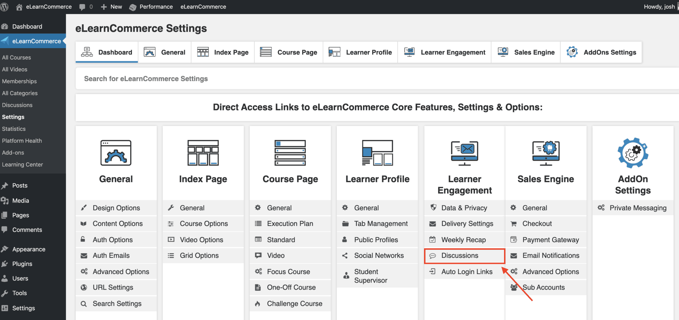Image resolution: width=679 pixels, height=320 pixels.
Task: Go to Design Options under General
Action: coord(116,208)
